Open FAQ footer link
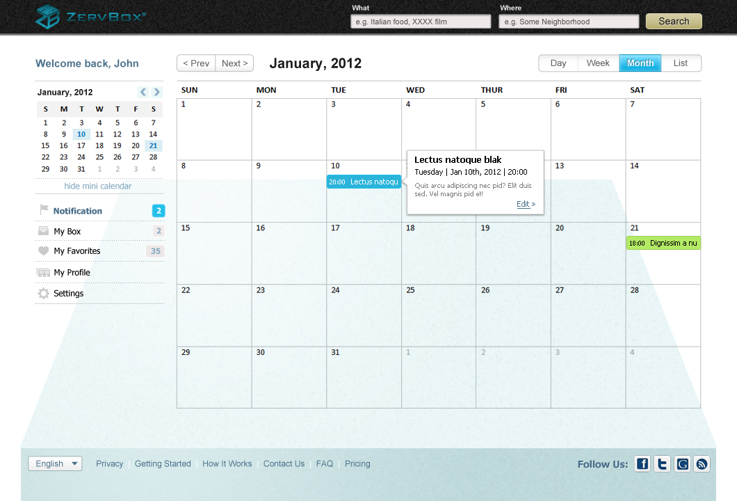 [x=324, y=464]
